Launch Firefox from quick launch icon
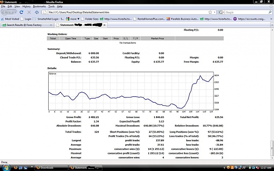274x171 pixels. [x=15, y=168]
